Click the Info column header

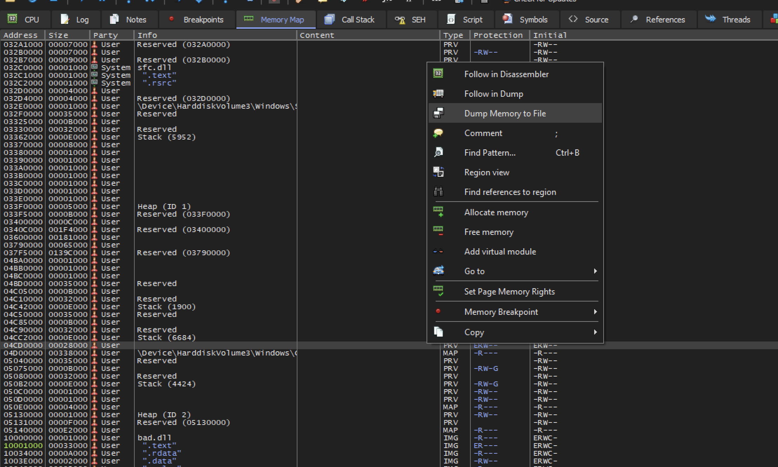(x=215, y=35)
